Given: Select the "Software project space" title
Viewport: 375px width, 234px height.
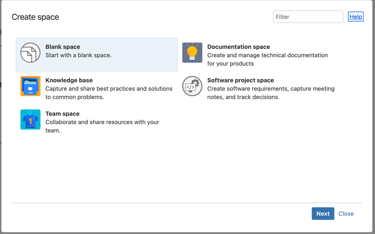Looking at the screenshot, I should pos(240,80).
